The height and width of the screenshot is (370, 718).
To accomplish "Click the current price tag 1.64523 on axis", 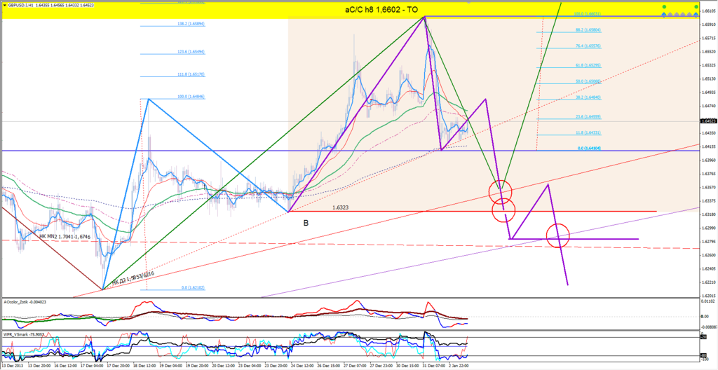I will pos(707,121).
